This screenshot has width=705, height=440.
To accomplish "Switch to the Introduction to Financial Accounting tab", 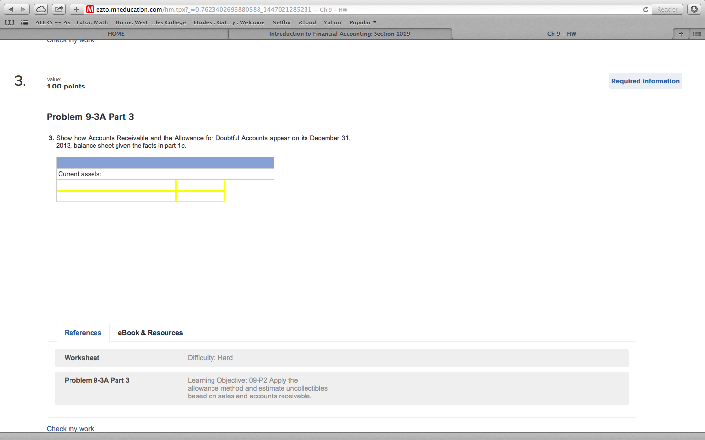I will tap(340, 34).
